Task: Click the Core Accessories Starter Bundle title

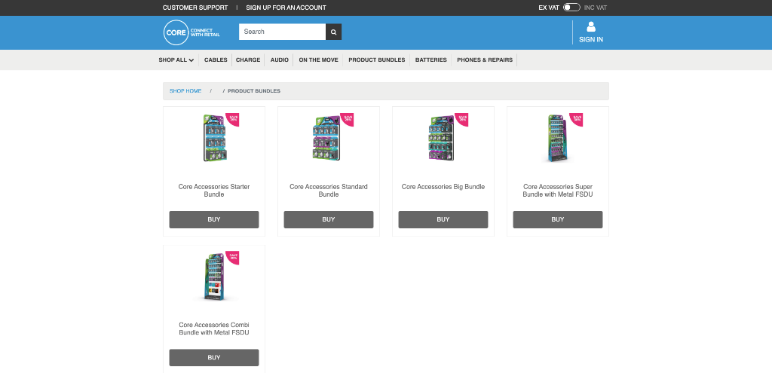Action: pos(214,191)
